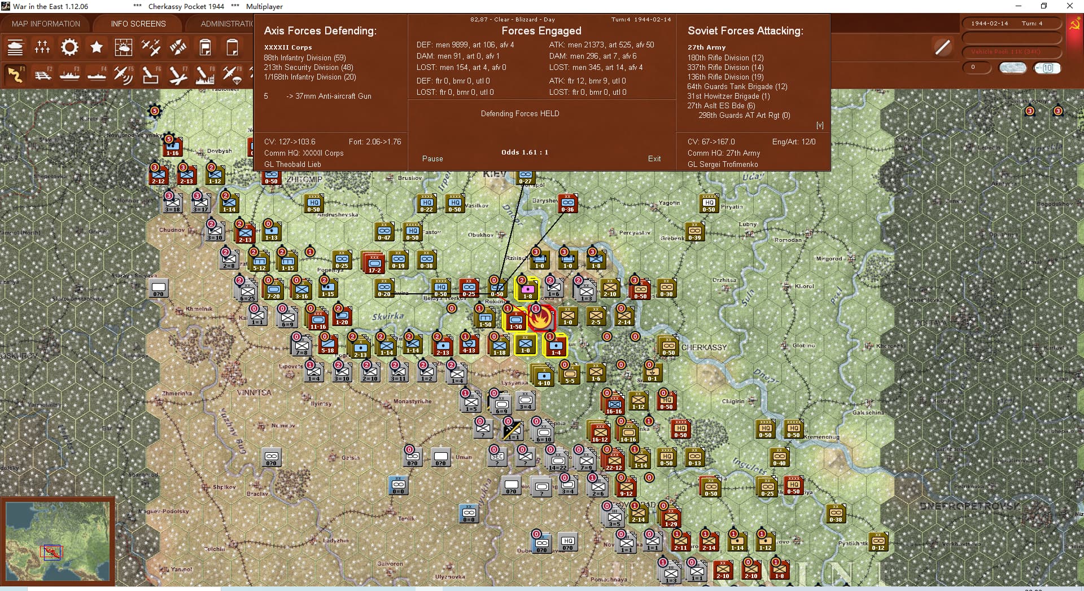Click the burning battle hex marker
This screenshot has height=591, width=1084.
coord(541,319)
